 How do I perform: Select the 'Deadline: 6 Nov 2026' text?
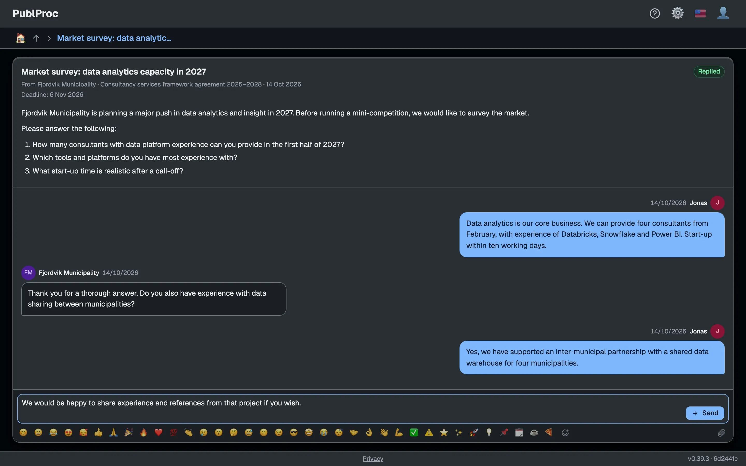(x=52, y=94)
